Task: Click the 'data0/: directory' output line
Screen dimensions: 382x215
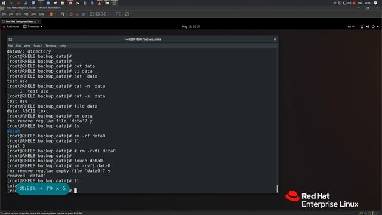Action: [29, 51]
